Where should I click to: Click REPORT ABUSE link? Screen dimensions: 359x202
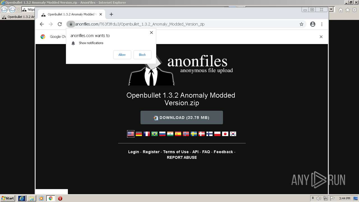(x=182, y=157)
